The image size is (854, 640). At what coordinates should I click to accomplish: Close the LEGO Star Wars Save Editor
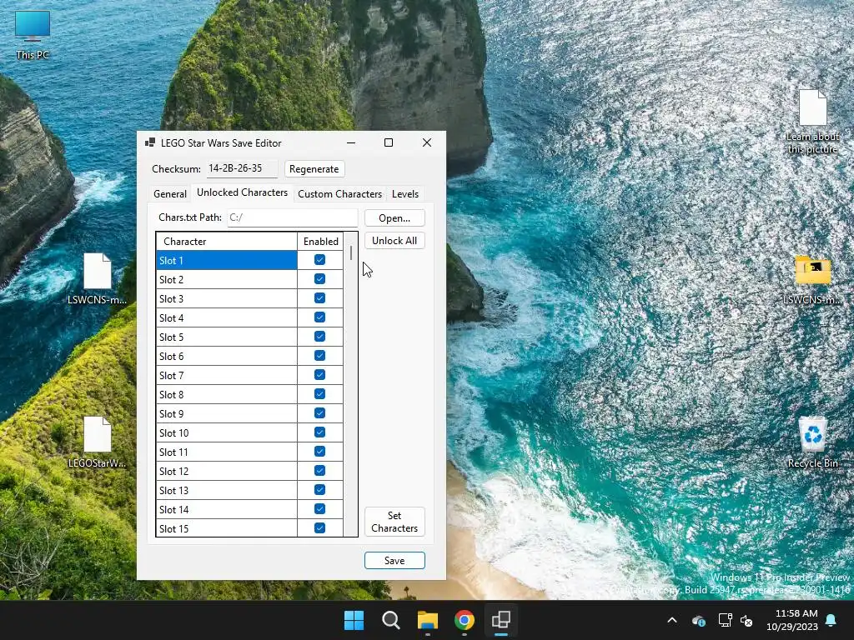tap(426, 142)
